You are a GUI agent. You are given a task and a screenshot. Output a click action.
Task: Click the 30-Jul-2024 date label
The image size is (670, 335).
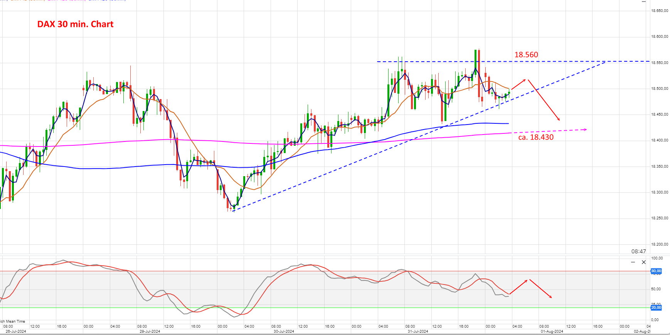(x=284, y=332)
